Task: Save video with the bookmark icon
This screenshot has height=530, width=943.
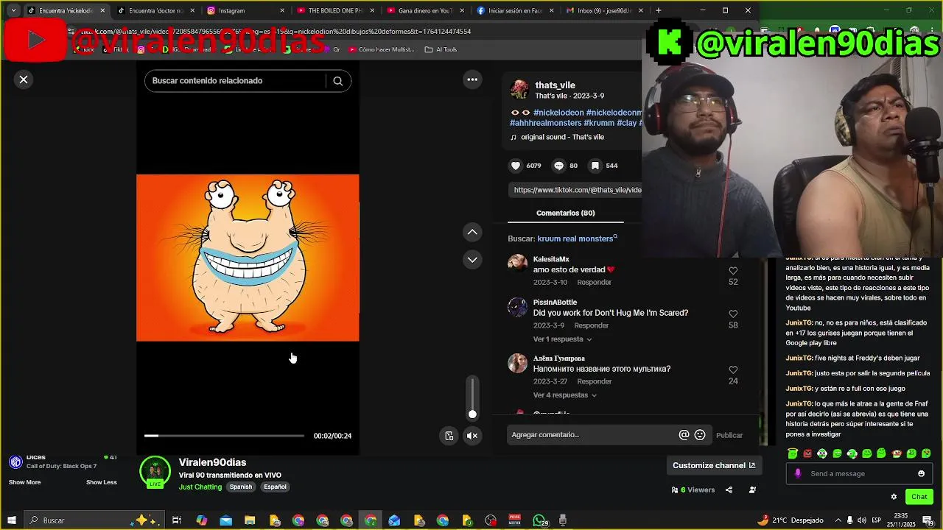Action: pyautogui.click(x=595, y=166)
